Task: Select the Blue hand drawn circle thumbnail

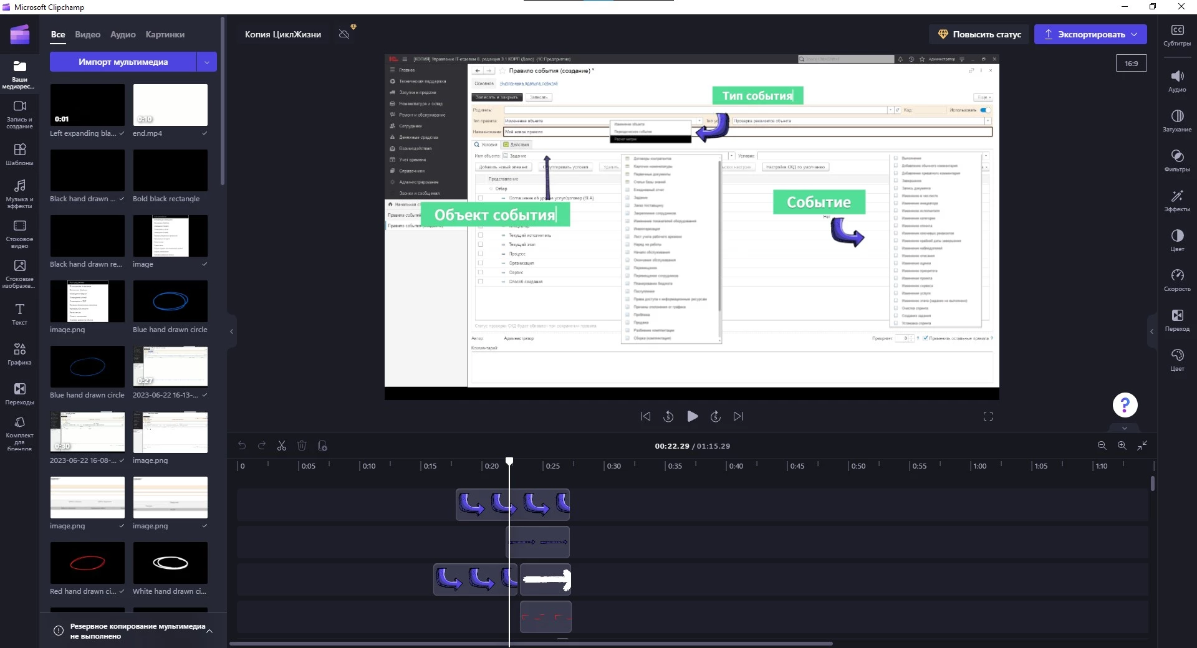Action: 170,302
